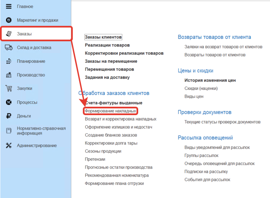Open Возврат и корректировка накладных
270x198 pixels.
click(120, 119)
